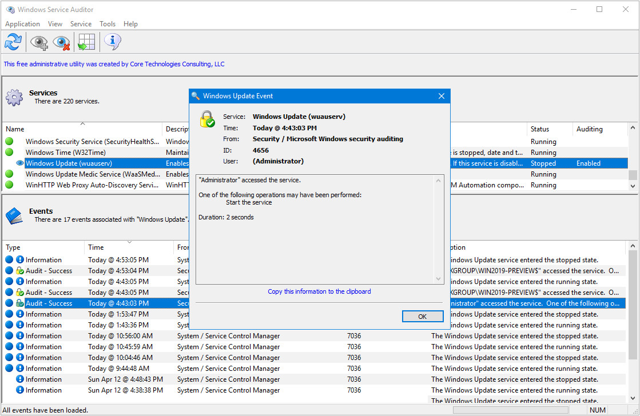Select event at Sun Apr 12 @ 4:38:38 PM

pos(315,390)
